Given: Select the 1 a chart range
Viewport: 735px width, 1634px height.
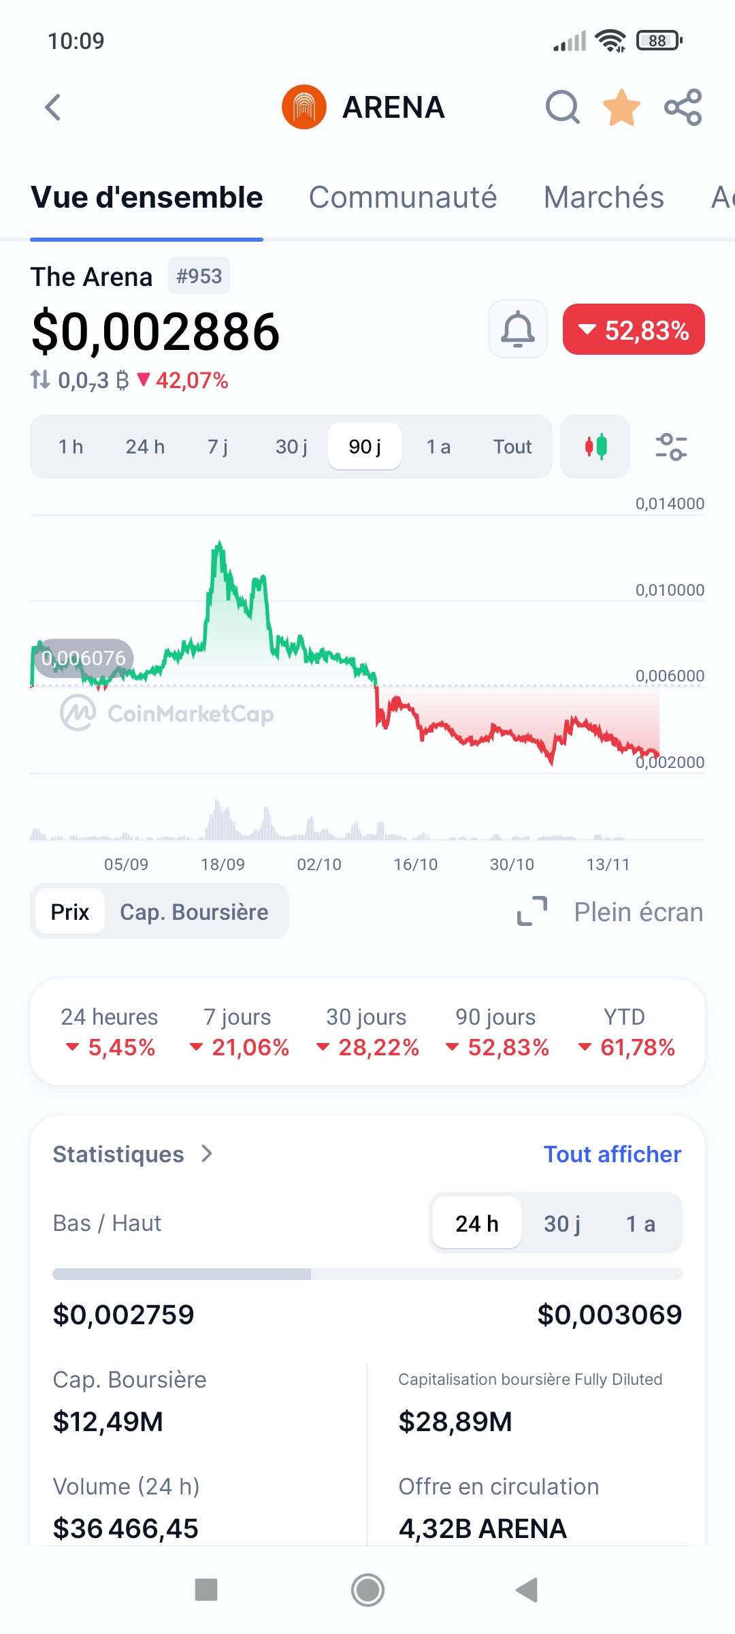Looking at the screenshot, I should [438, 447].
